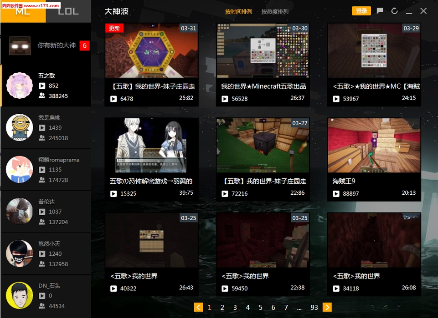Open the 03-27 妹子庄园 video thumbnail

coord(263,145)
